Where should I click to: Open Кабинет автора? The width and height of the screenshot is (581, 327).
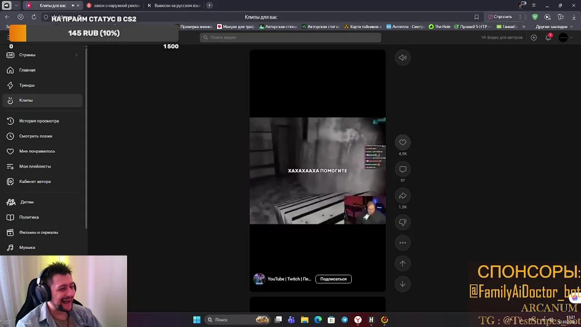[x=42, y=182]
